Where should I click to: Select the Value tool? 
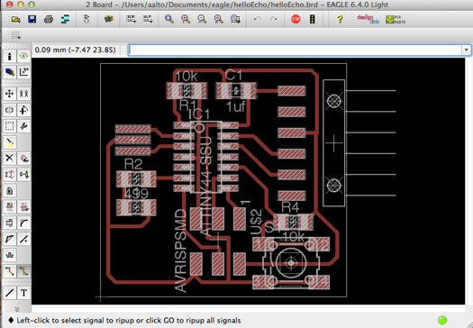click(x=23, y=206)
